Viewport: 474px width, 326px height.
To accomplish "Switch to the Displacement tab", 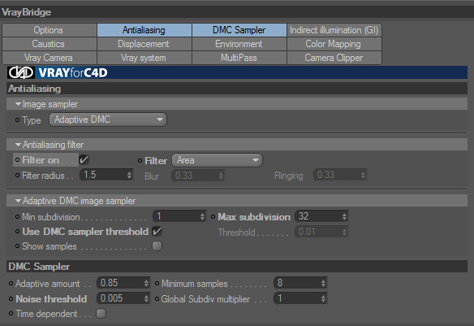I will [x=144, y=44].
